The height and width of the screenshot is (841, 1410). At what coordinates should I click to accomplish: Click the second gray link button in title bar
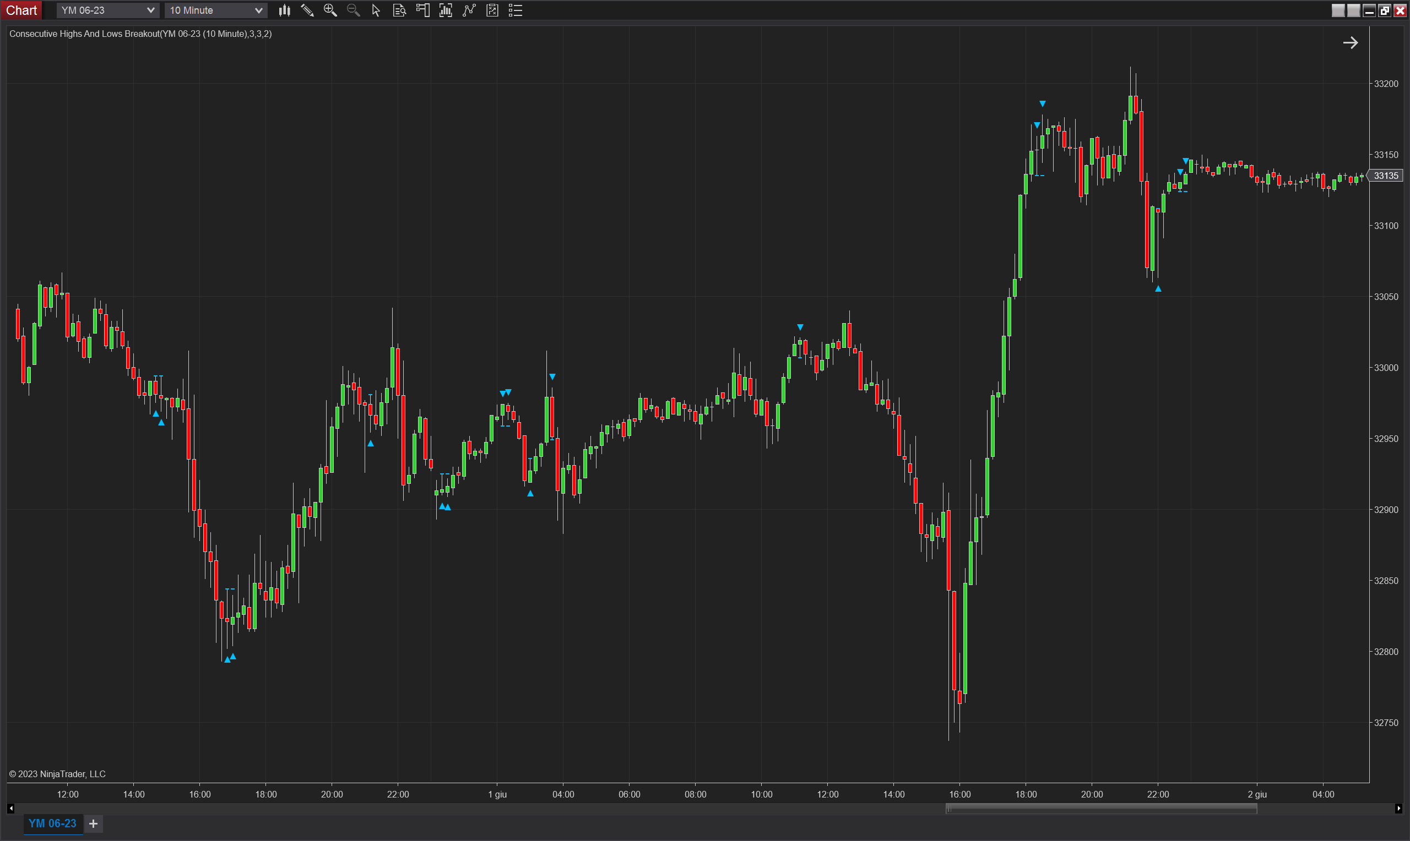point(1353,10)
